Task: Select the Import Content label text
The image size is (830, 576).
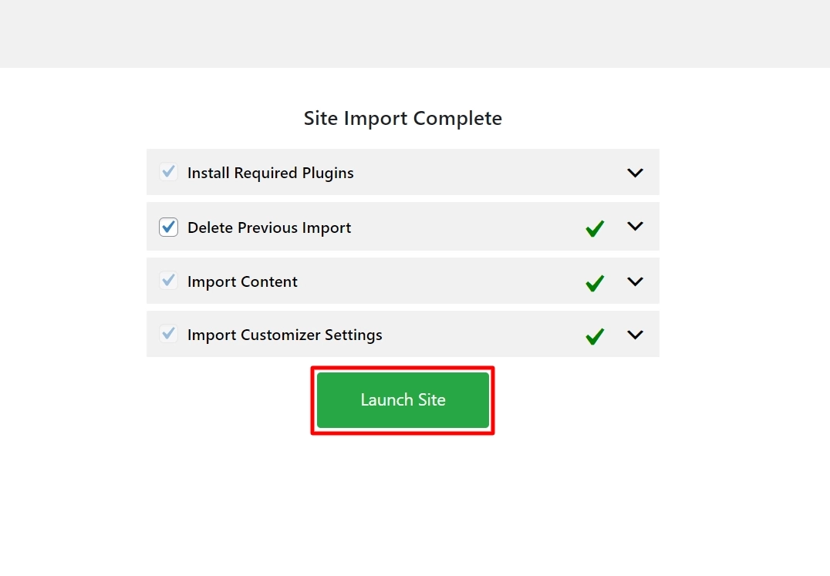Action: click(x=242, y=281)
